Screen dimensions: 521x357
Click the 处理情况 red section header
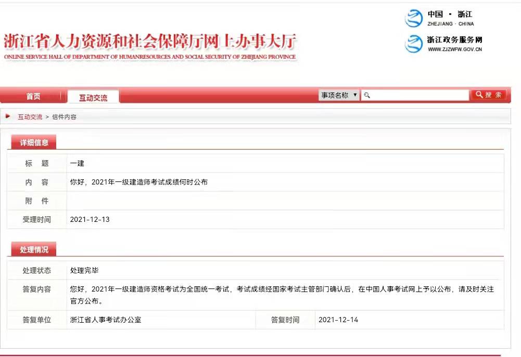point(33,249)
